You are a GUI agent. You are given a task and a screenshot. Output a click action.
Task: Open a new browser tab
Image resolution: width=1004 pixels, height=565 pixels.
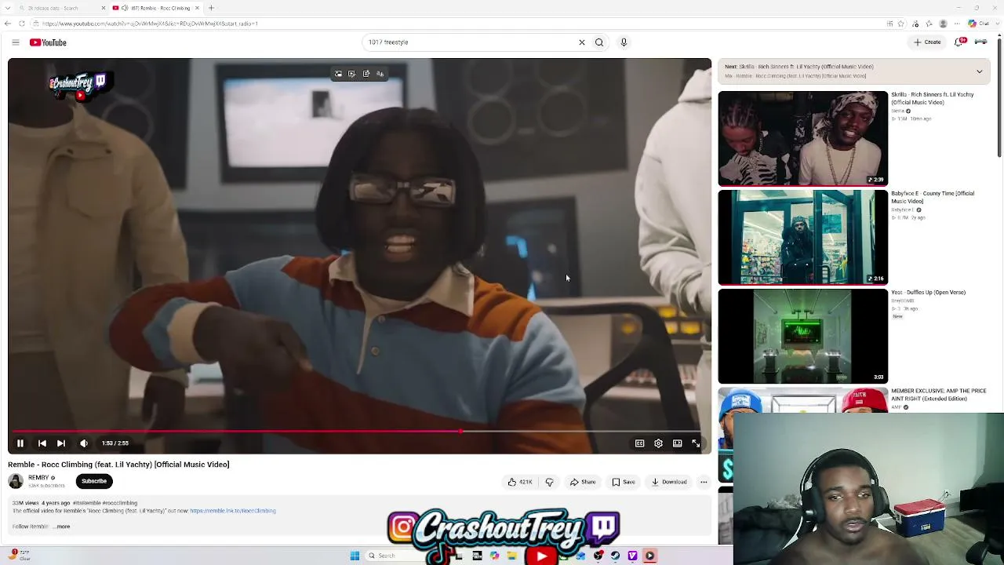click(x=211, y=8)
